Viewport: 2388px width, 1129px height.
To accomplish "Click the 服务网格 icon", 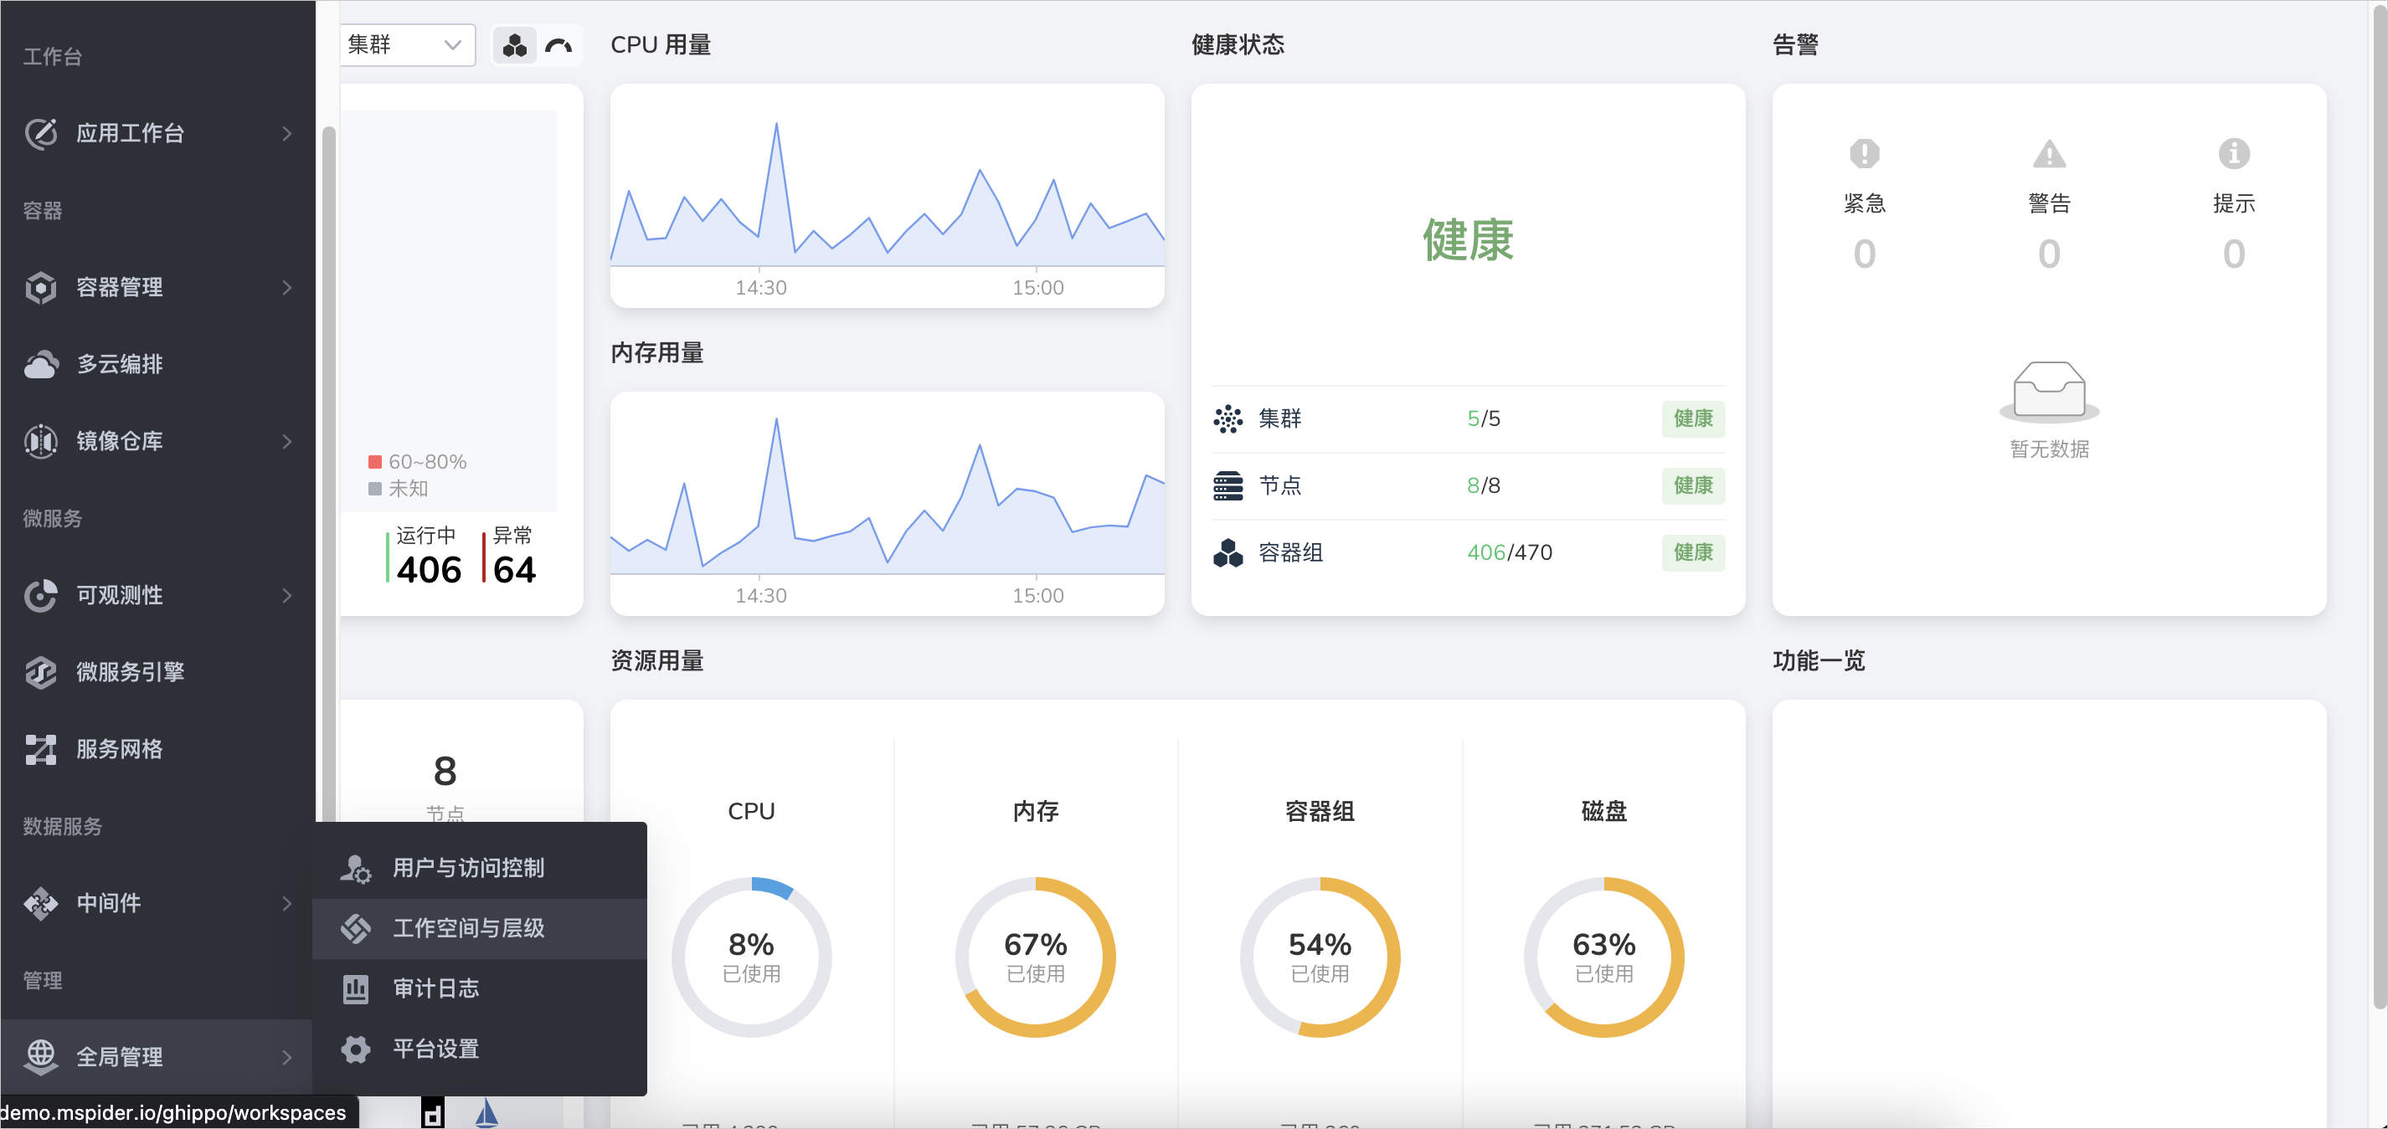I will [x=41, y=749].
